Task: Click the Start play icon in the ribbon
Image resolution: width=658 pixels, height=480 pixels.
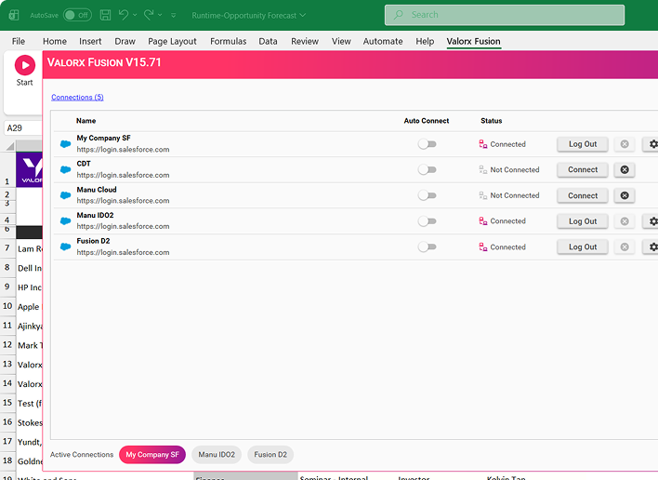Action: pyautogui.click(x=25, y=65)
